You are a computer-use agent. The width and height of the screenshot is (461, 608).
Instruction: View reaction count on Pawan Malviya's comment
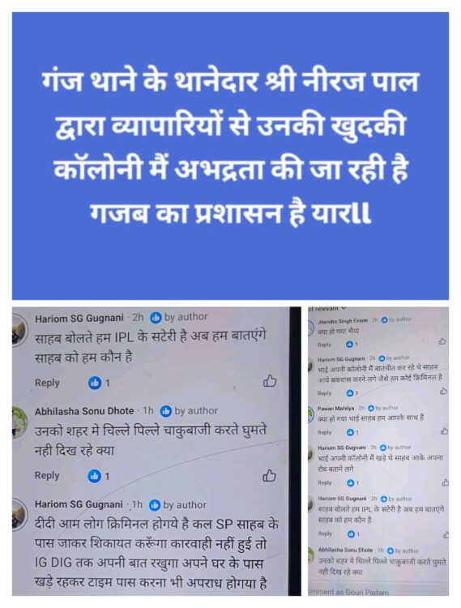pyautogui.click(x=352, y=432)
